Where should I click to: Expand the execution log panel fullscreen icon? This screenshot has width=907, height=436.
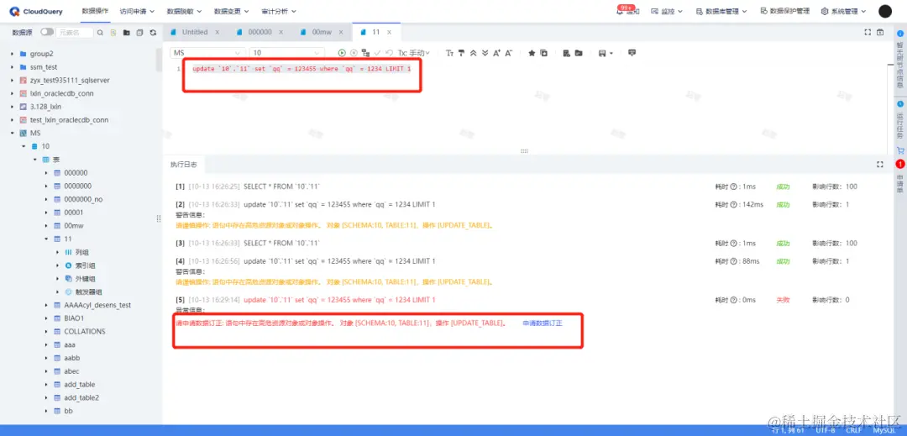click(x=880, y=164)
